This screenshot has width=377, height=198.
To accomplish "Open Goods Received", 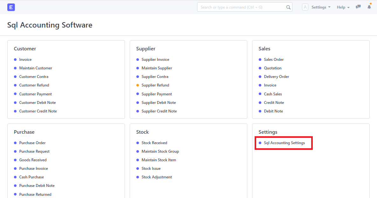I will coord(33,160).
